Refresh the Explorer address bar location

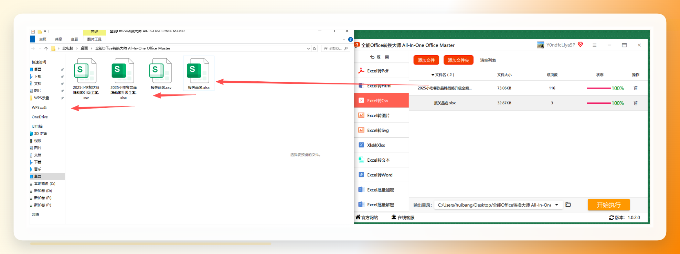pyautogui.click(x=315, y=48)
